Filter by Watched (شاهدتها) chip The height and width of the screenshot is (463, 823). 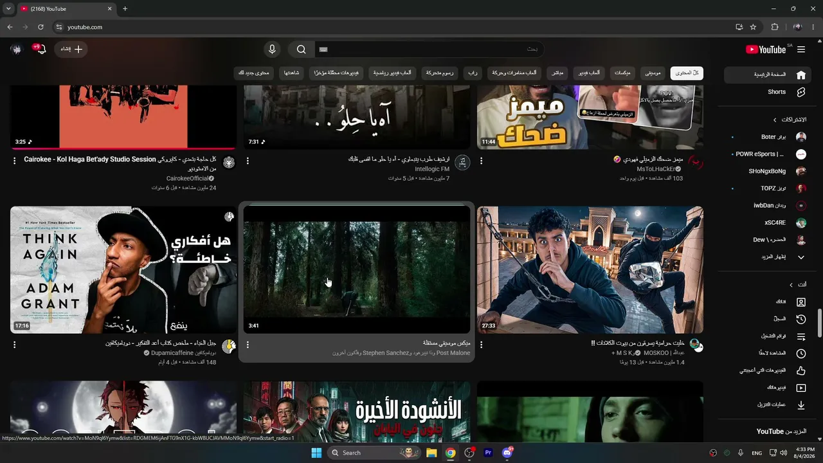click(x=291, y=73)
